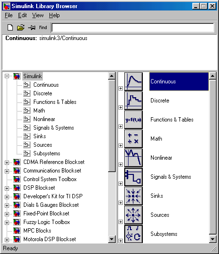Screen dimensions: 219x254
Task: Click the icon beside CDMA Reference Blockset
Action: pos(17,162)
